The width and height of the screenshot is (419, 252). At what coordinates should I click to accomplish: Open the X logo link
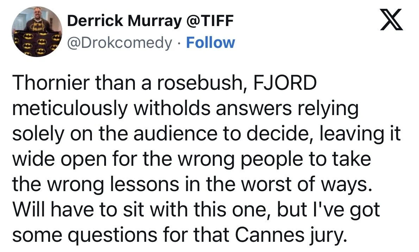pos(392,19)
